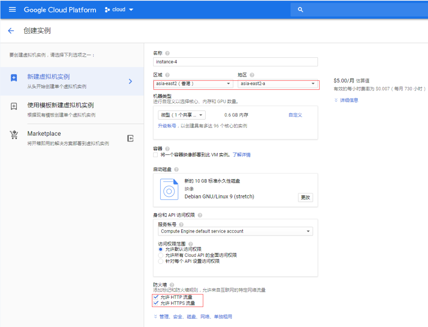Screen dimensions: 428x327
Task: Click help icon next to 启动磁盘
Action: 176,169
